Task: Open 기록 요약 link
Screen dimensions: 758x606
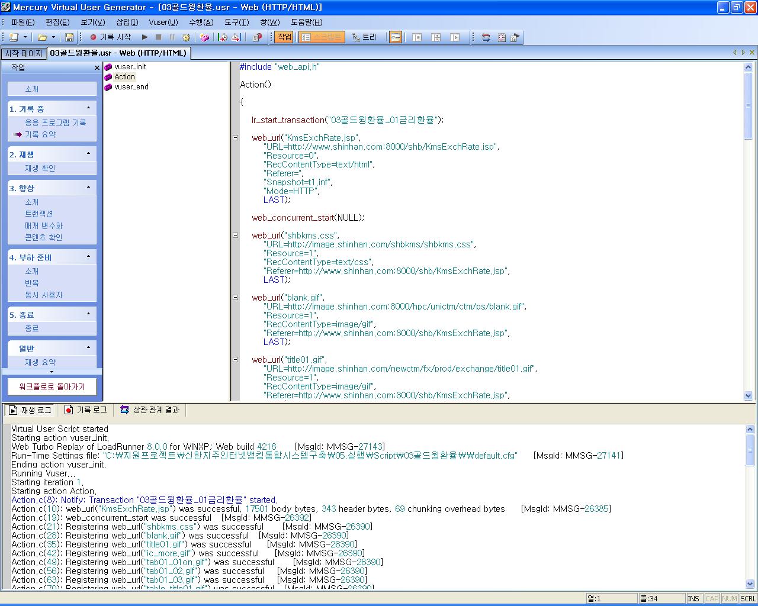Action: click(40, 134)
